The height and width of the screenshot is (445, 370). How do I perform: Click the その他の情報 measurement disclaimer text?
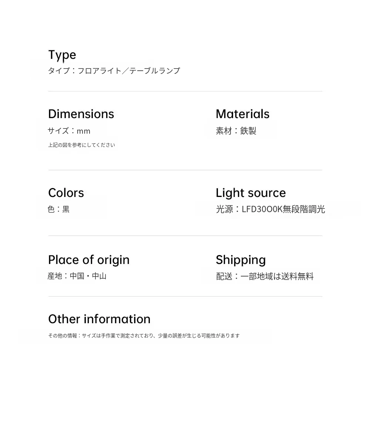[x=144, y=336]
